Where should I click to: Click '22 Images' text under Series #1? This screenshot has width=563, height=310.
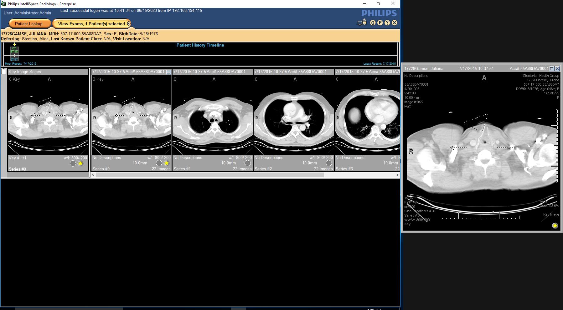click(x=242, y=169)
